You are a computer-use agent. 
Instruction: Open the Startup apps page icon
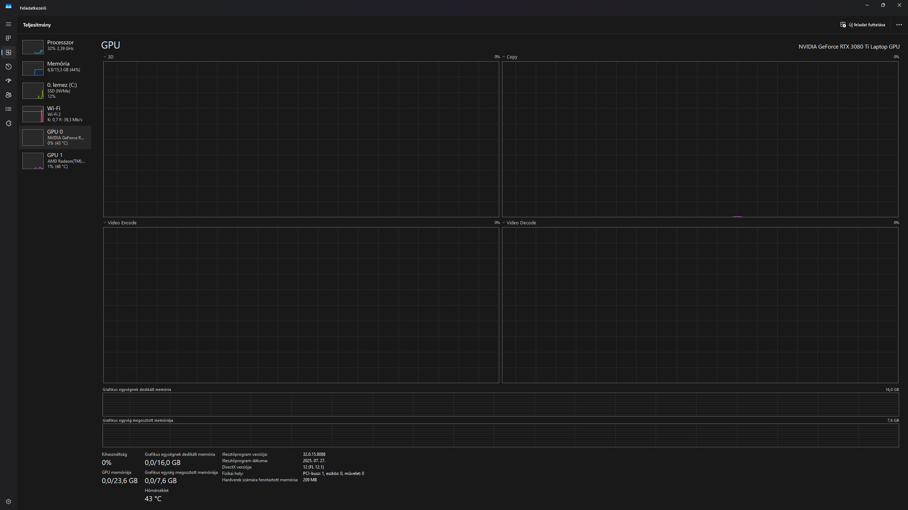[8, 81]
